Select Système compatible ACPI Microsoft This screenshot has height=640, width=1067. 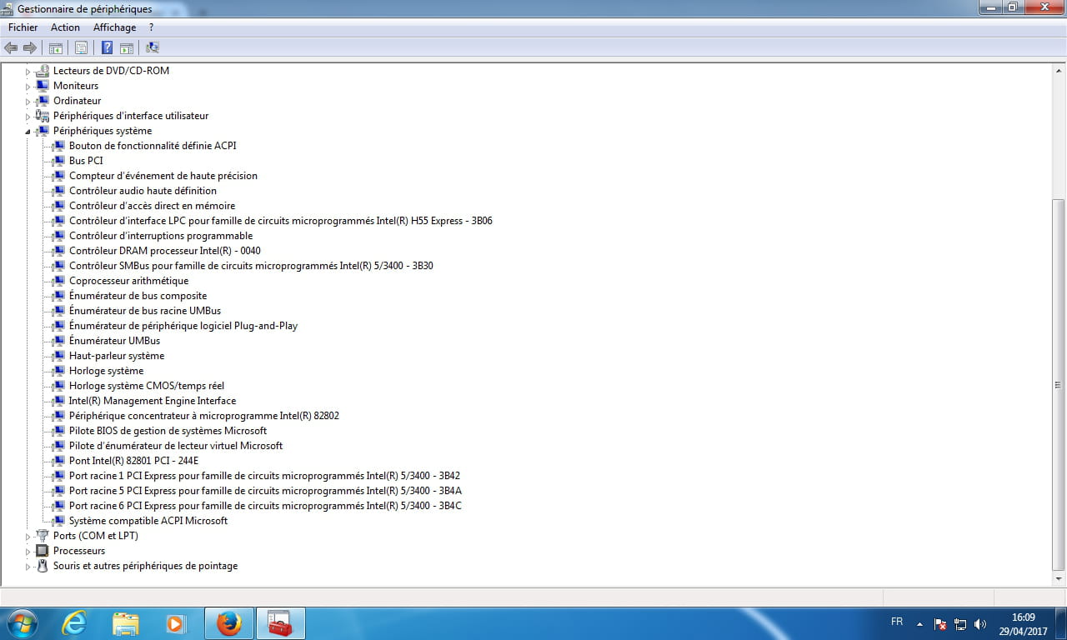(x=148, y=521)
